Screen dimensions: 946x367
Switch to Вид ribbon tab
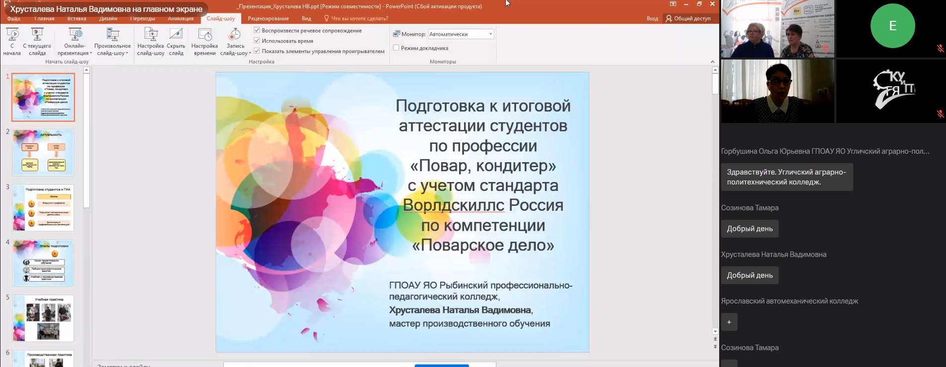pos(306,18)
